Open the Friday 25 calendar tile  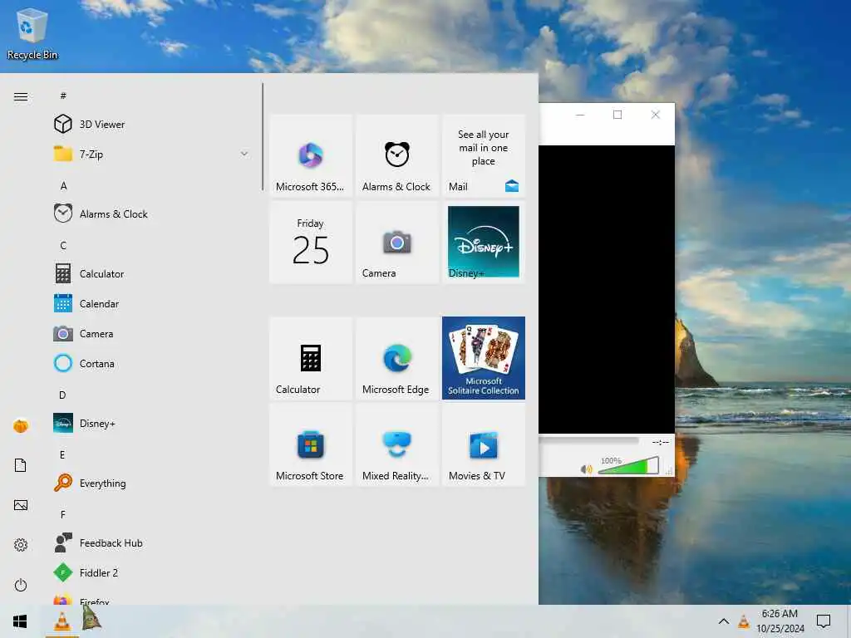click(x=311, y=242)
